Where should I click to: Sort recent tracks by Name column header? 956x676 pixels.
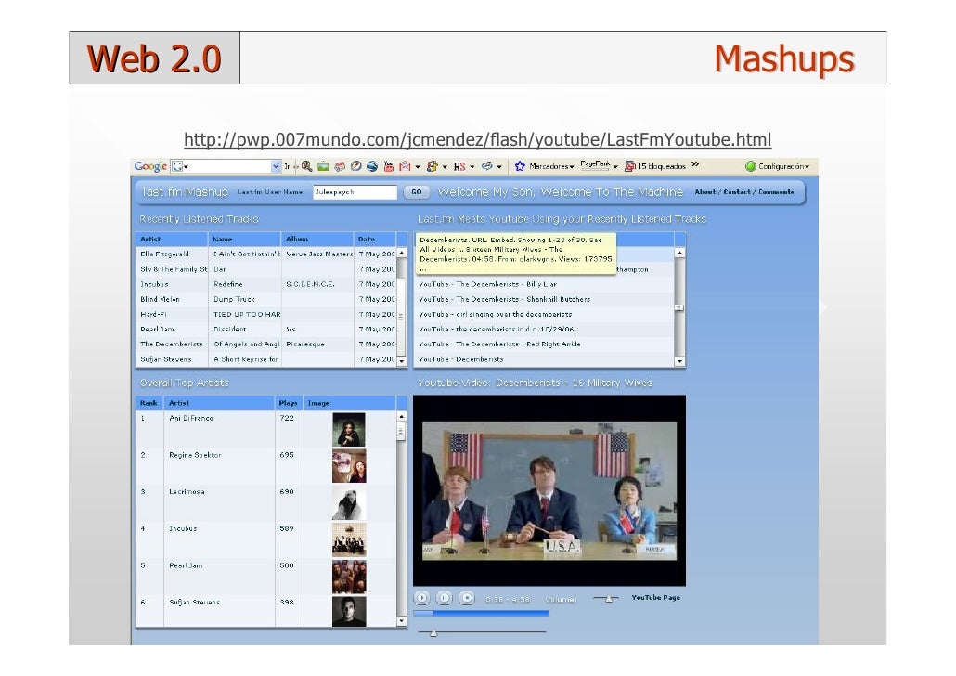click(244, 239)
